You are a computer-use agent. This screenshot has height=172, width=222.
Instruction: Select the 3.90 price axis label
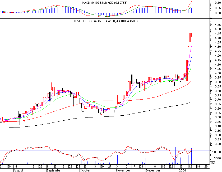[x=218, y=82]
